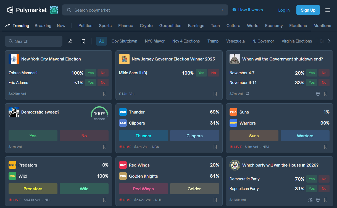Click the How it works info icon
The height and width of the screenshot is (208, 337).
(x=234, y=10)
